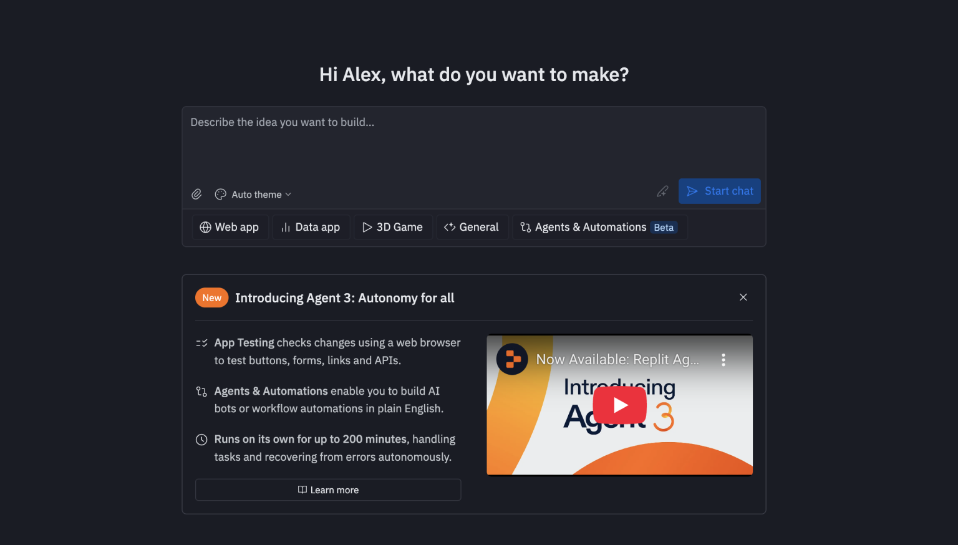This screenshot has width=958, height=545.
Task: Focus the idea description text field
Action: pos(474,142)
